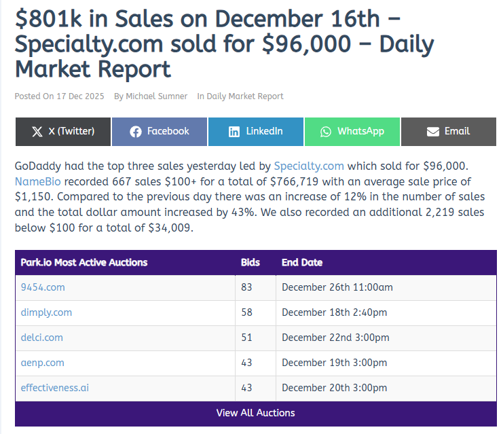Open the delci.com auction link
This screenshot has height=434, width=501.
click(x=42, y=338)
